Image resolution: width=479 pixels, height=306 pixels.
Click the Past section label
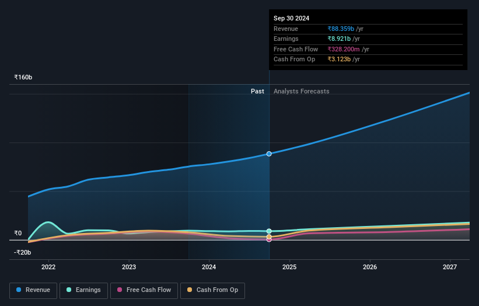(257, 91)
